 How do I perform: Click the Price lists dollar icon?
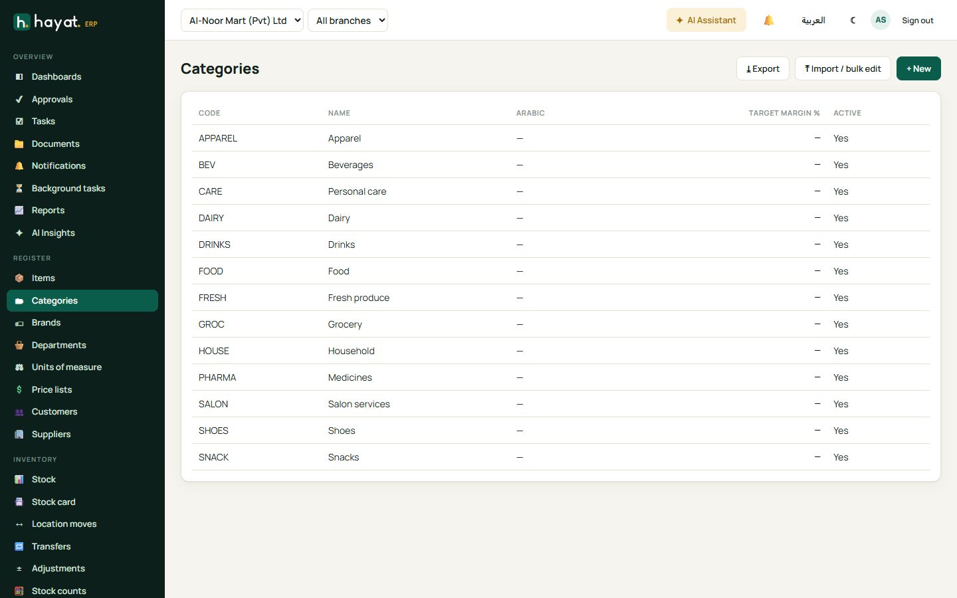[19, 390]
